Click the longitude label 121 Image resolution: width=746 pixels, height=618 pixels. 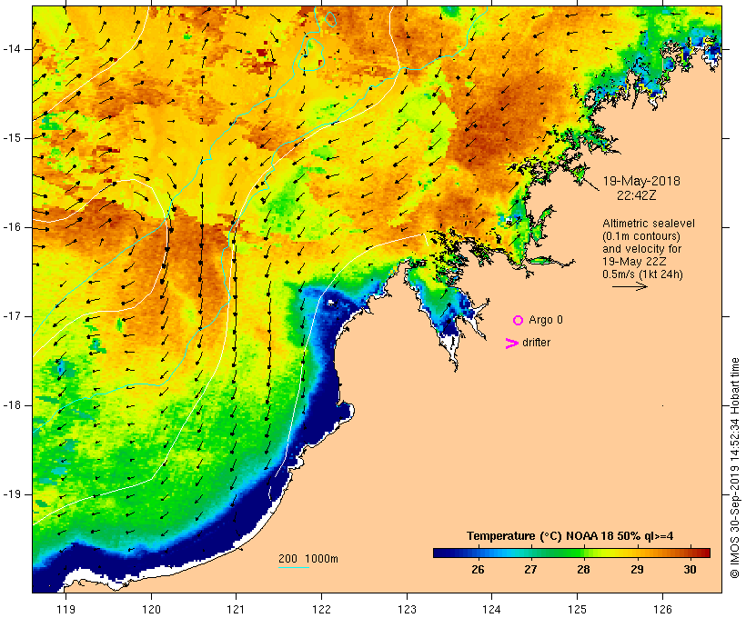[236, 610]
